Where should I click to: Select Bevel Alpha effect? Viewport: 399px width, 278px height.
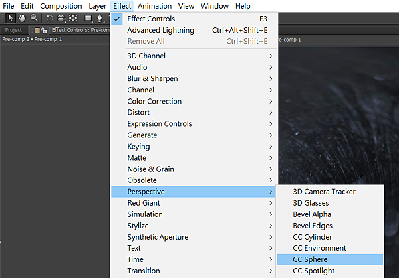point(312,214)
